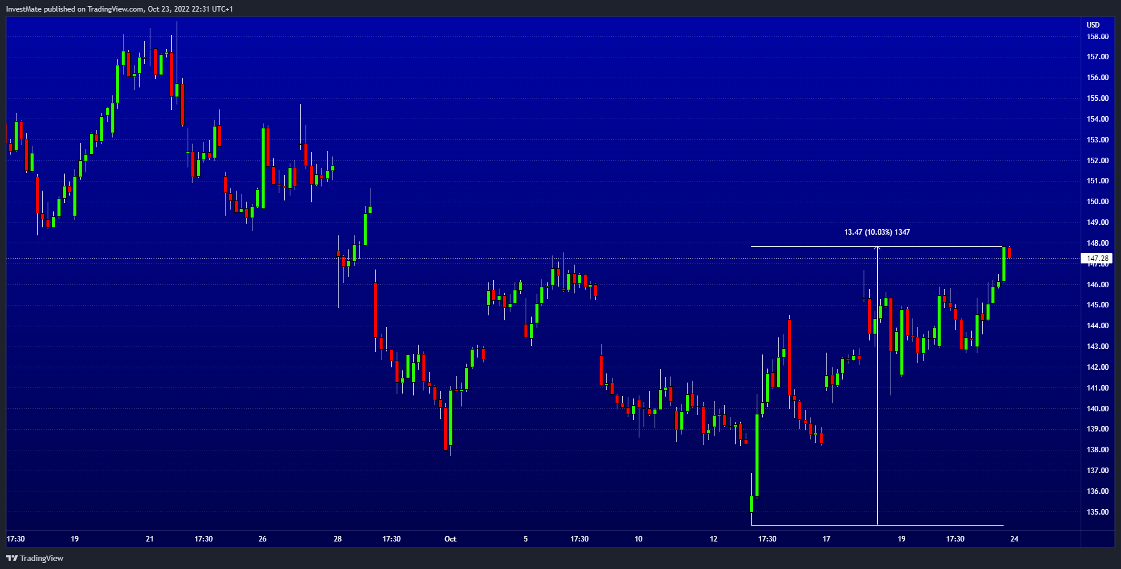
Task: Click the TradingView logo in the footer
Action: tap(35, 558)
